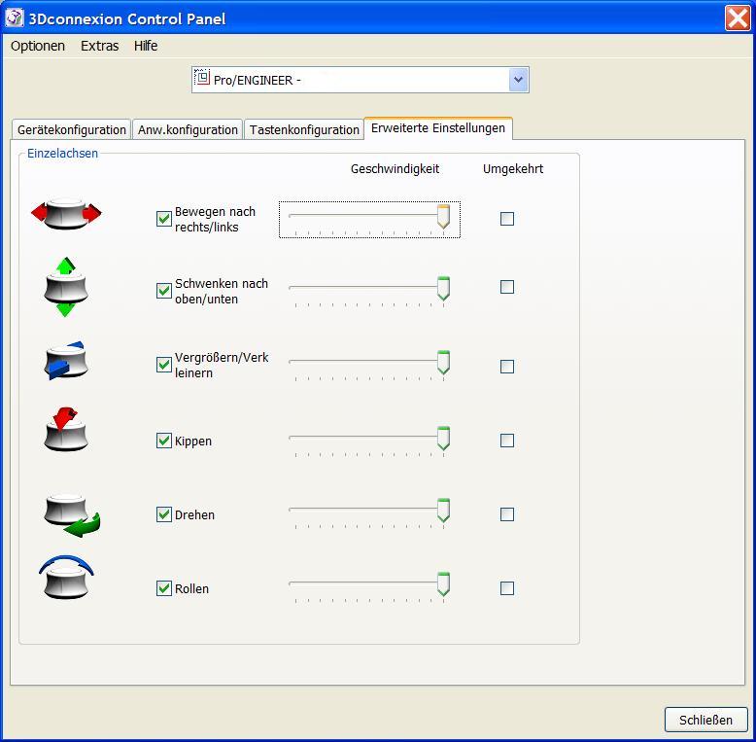Click the Rollen speed slider thumb
The image size is (756, 742).
(x=443, y=584)
